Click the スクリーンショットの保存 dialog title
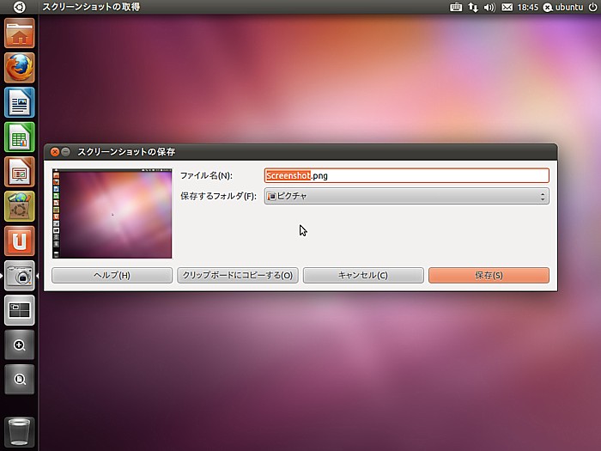The height and width of the screenshot is (451, 601). tap(126, 152)
